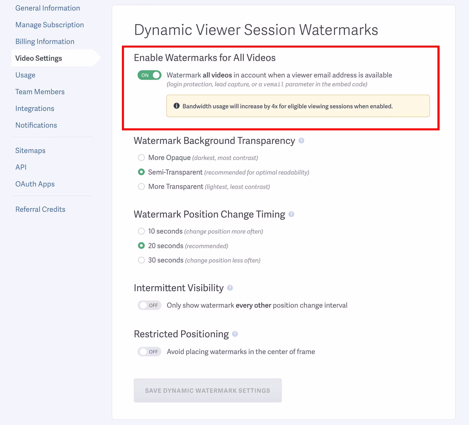Click help icon next to Intermittent Visibility
The width and height of the screenshot is (469, 425).
(x=230, y=288)
